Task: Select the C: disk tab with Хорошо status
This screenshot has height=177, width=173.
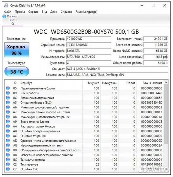Action: 13,20
